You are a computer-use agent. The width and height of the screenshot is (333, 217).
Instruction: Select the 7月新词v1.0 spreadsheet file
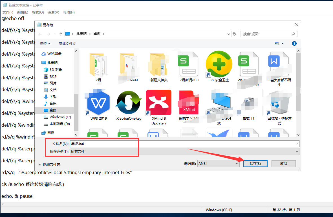pyautogui.click(x=189, y=64)
